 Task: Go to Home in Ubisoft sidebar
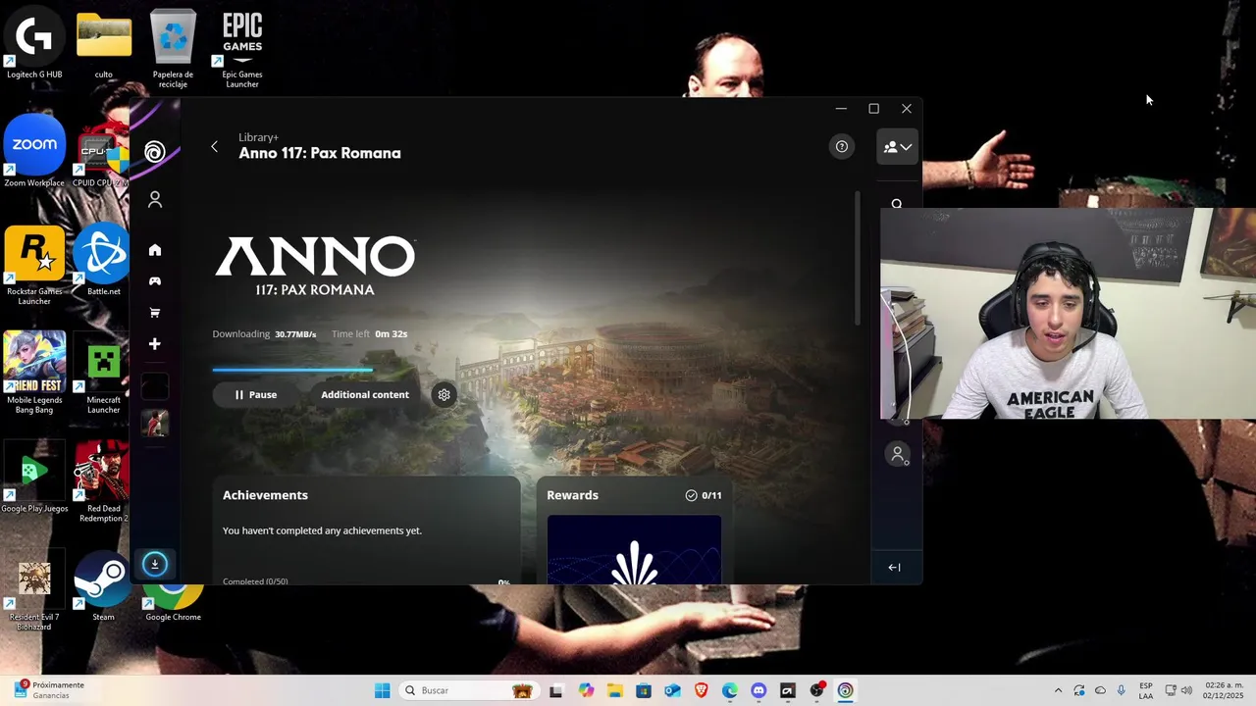[154, 250]
